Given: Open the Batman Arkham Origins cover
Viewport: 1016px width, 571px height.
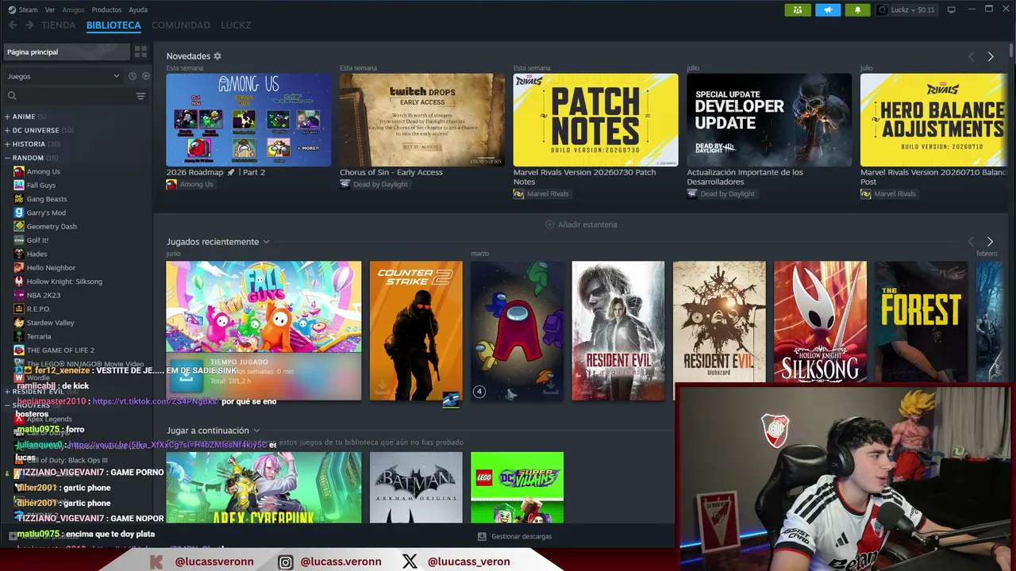Looking at the screenshot, I should point(416,488).
